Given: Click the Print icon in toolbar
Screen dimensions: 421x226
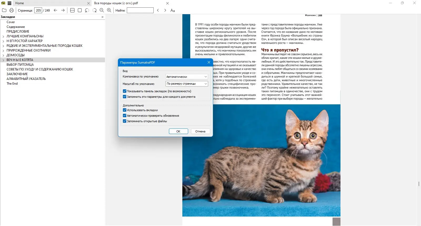Looking at the screenshot, I should pyautogui.click(x=12, y=10).
